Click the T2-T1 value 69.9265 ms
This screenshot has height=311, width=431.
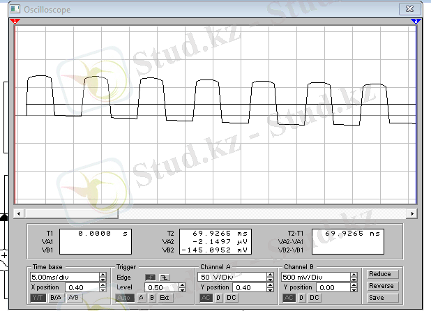[352, 234]
